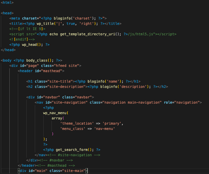The height and width of the screenshot is (174, 209).
Task: Click bloginfo('name') call
Action: pos(104,81)
